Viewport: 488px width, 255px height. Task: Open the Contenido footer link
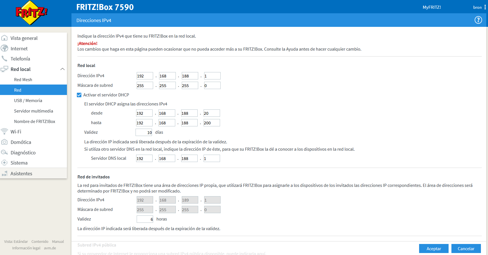[40, 241]
